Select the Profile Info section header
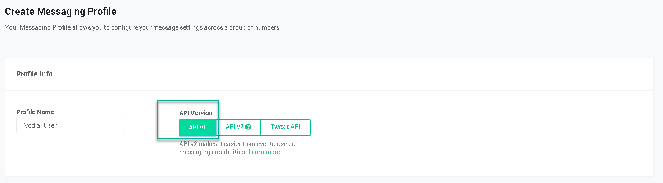Image resolution: width=663 pixels, height=183 pixels. [34, 74]
